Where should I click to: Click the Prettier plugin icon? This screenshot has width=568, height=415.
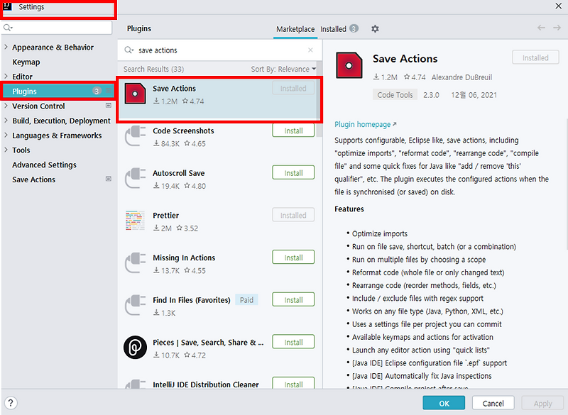pos(135,220)
